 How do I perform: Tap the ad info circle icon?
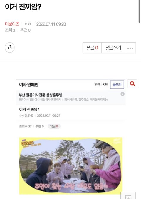[122, 94]
